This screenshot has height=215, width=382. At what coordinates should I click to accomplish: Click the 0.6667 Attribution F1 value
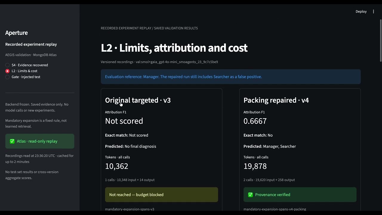pos(255,121)
